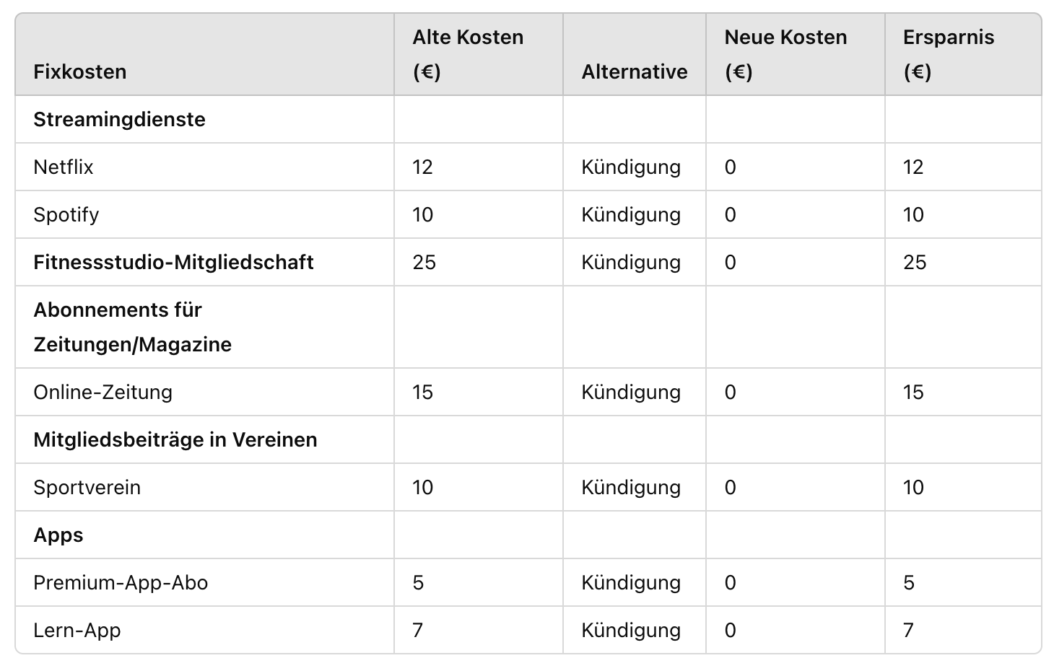
Task: Select the Abonnements für Zeitungen/Magazine heading
Action: click(x=132, y=327)
